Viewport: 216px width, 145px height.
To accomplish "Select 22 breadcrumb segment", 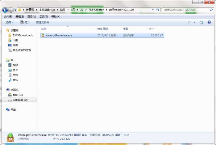I will coord(82,10).
